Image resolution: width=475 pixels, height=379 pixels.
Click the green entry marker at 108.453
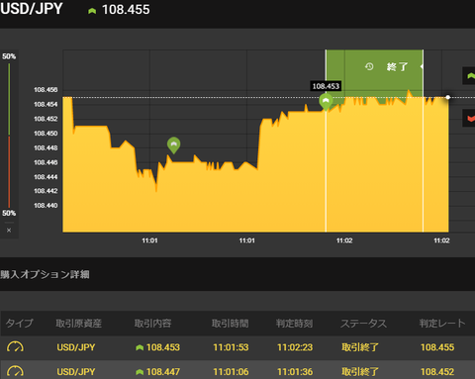[x=326, y=102]
